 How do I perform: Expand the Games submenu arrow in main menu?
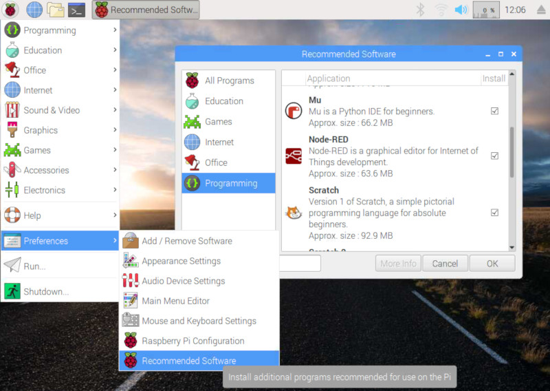115,149
